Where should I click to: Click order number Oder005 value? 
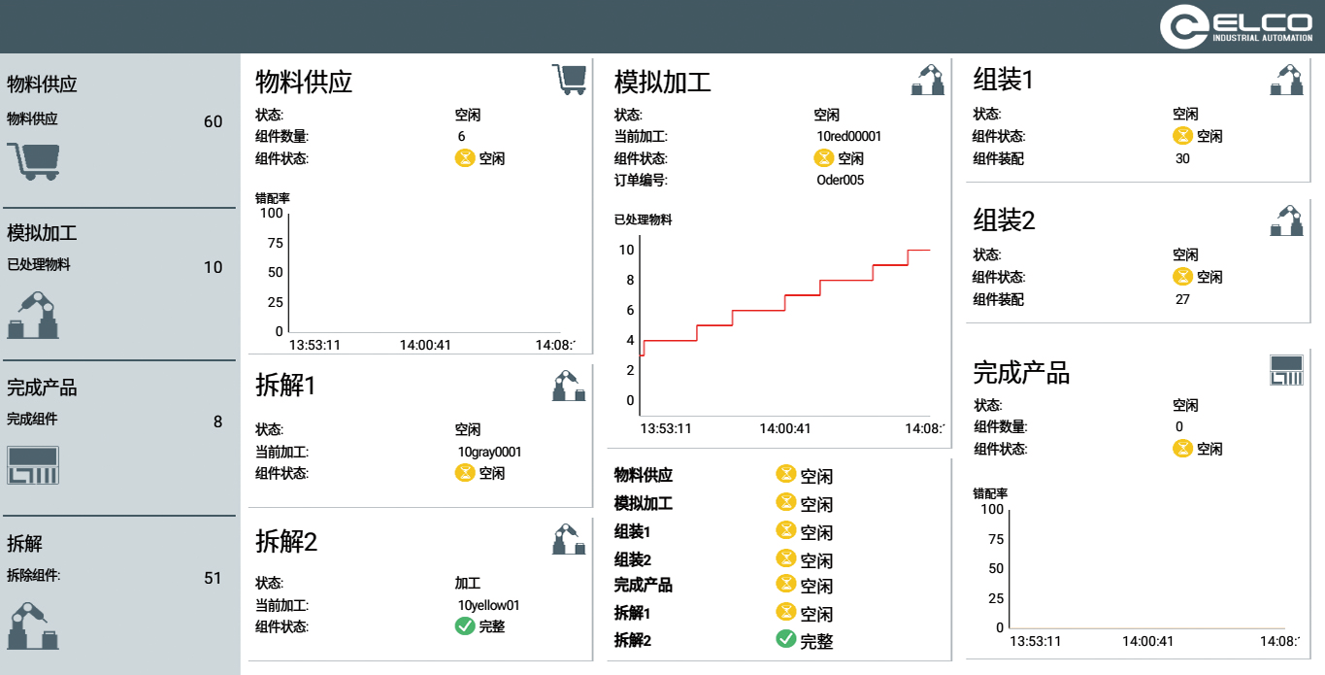click(x=840, y=180)
